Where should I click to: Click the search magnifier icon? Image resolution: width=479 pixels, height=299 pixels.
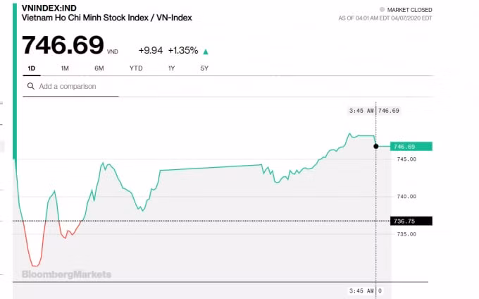point(30,86)
